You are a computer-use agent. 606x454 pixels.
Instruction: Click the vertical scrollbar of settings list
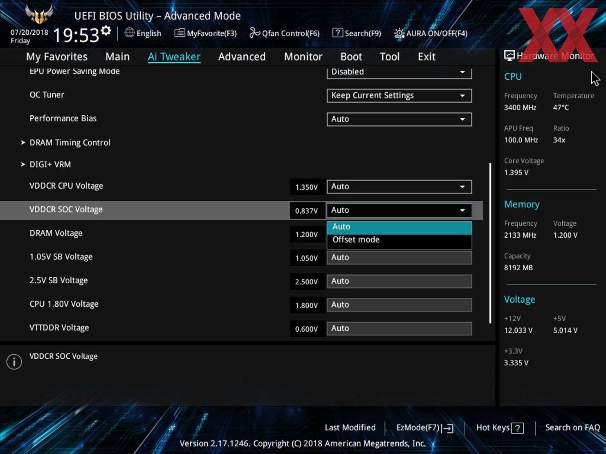pyautogui.click(x=490, y=243)
